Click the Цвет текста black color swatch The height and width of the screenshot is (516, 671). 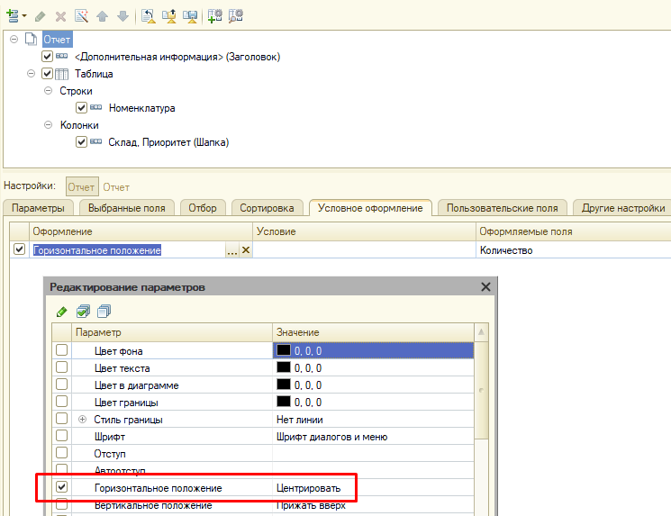click(x=284, y=367)
